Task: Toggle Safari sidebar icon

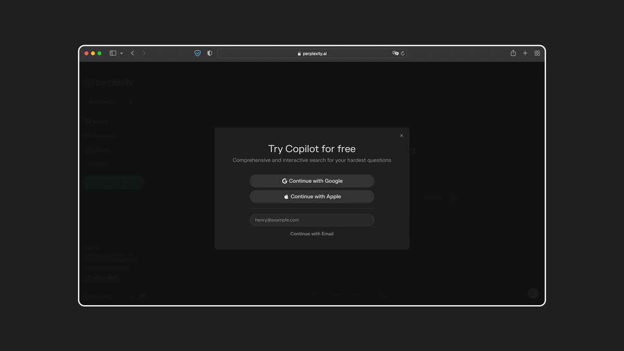Action: [x=113, y=53]
